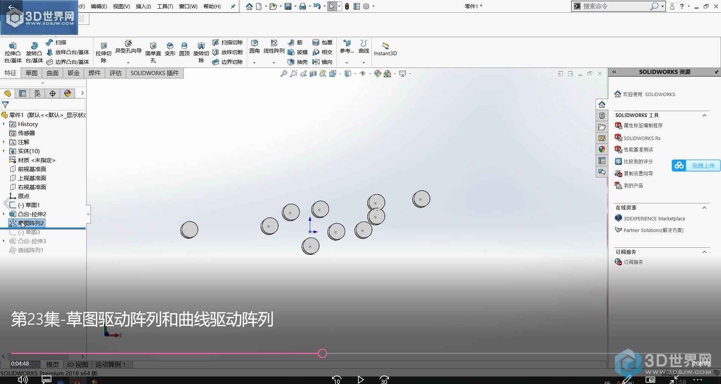Image resolution: width=721 pixels, height=384 pixels.
Task: Expand the 实体(10) solid bodies node
Action: coord(4,151)
